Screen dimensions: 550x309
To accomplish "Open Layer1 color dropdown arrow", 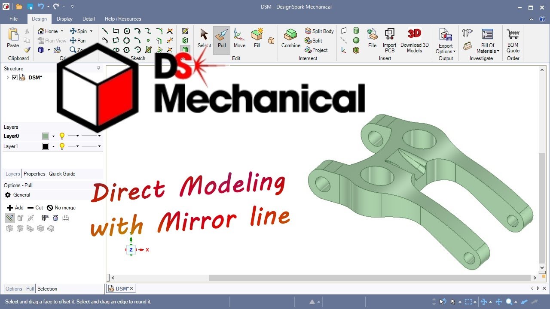I will point(53,146).
